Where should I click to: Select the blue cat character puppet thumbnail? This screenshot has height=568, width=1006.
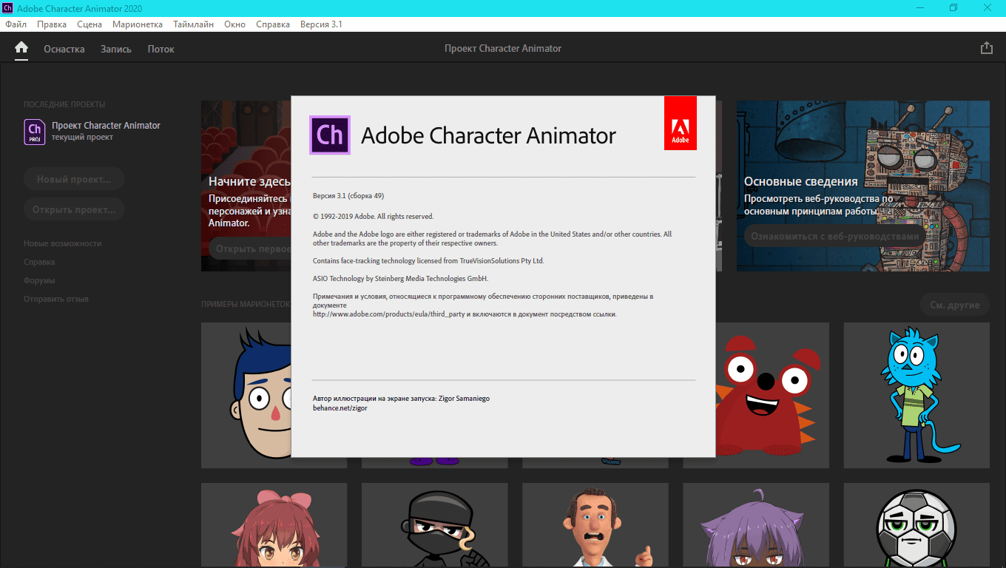(916, 395)
